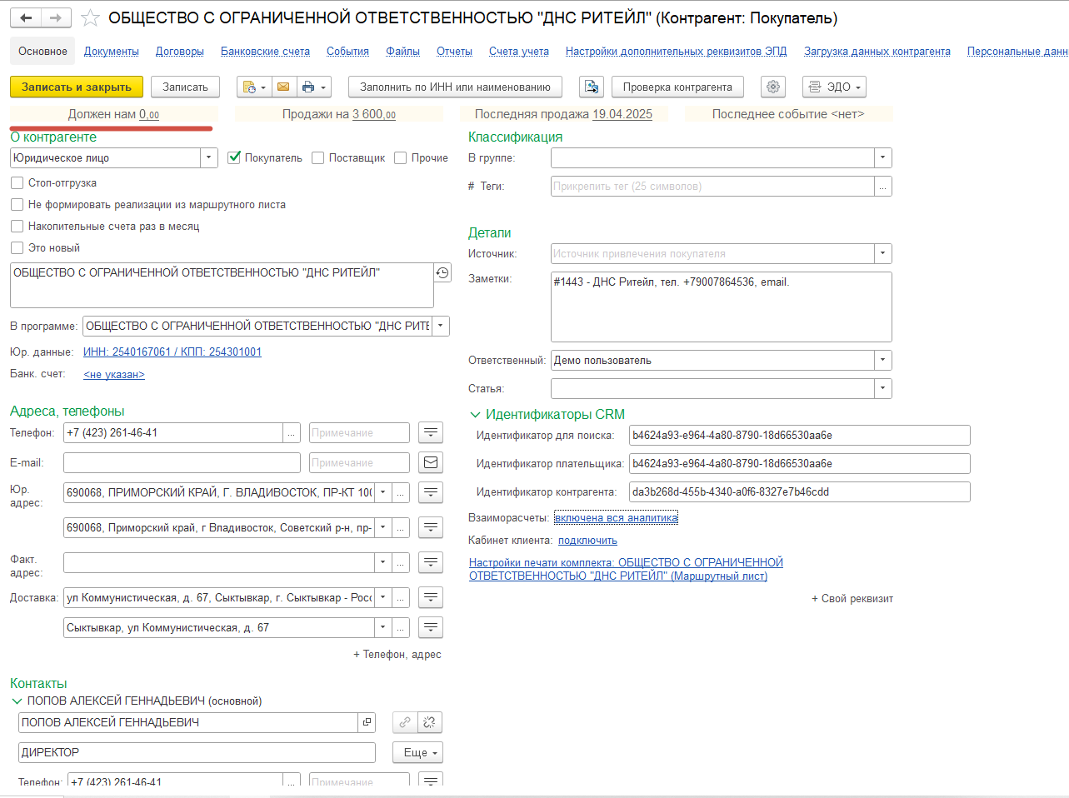Viewport: 1069px width, 798px height.
Task: Open the Договоры tab
Action: [180, 51]
